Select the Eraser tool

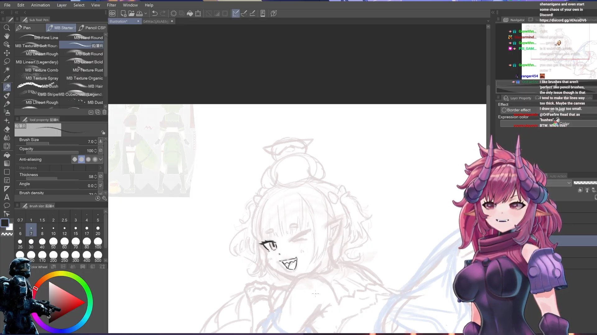click(x=7, y=129)
